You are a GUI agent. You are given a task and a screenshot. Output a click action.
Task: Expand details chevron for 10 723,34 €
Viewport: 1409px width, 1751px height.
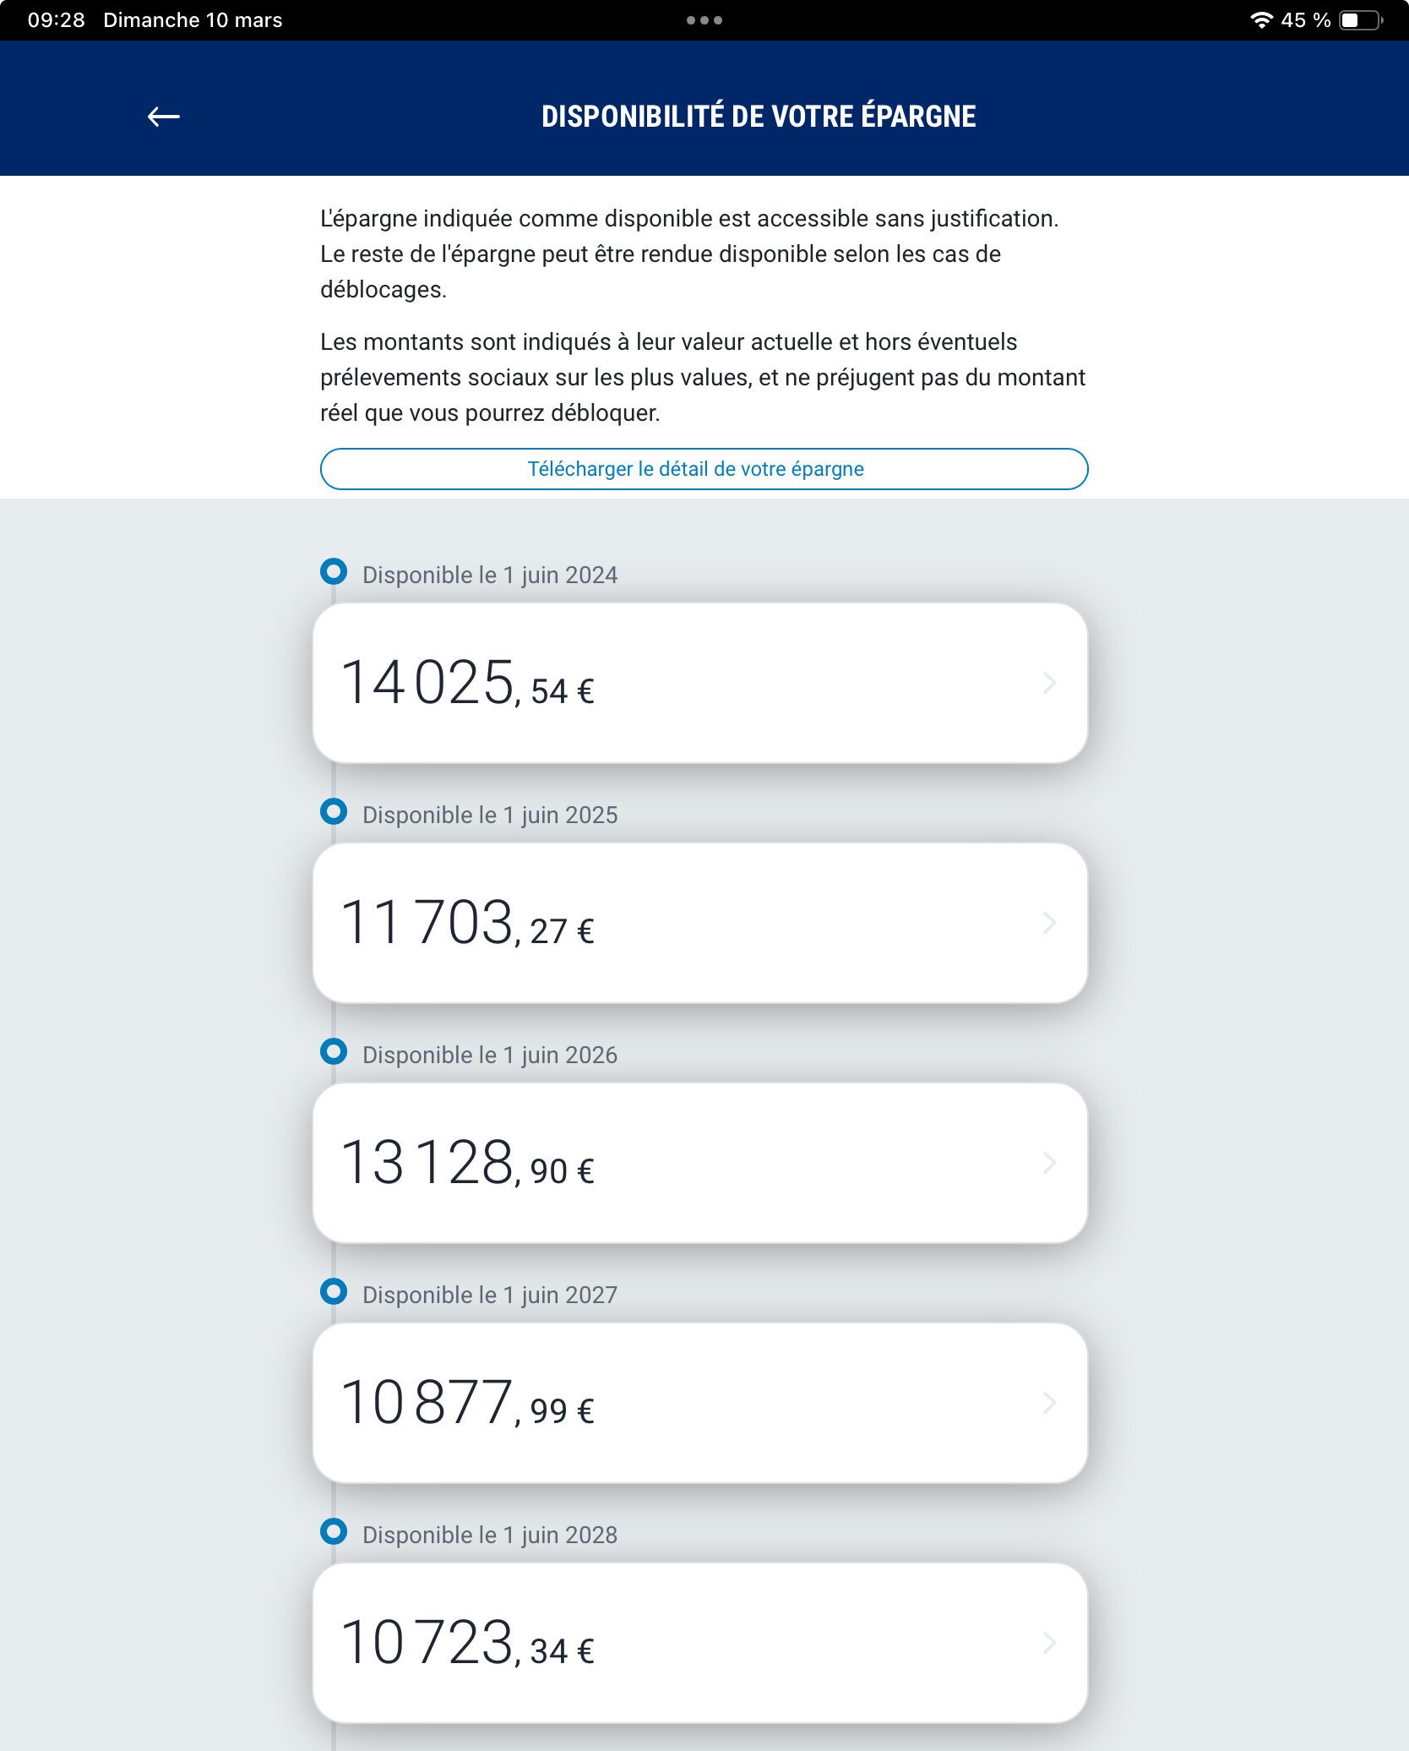coord(1050,1643)
